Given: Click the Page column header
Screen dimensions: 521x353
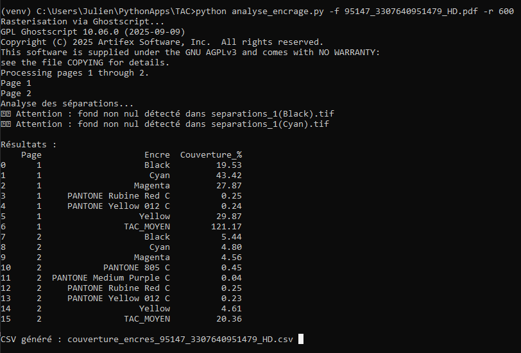Looking at the screenshot, I should coord(31,155).
